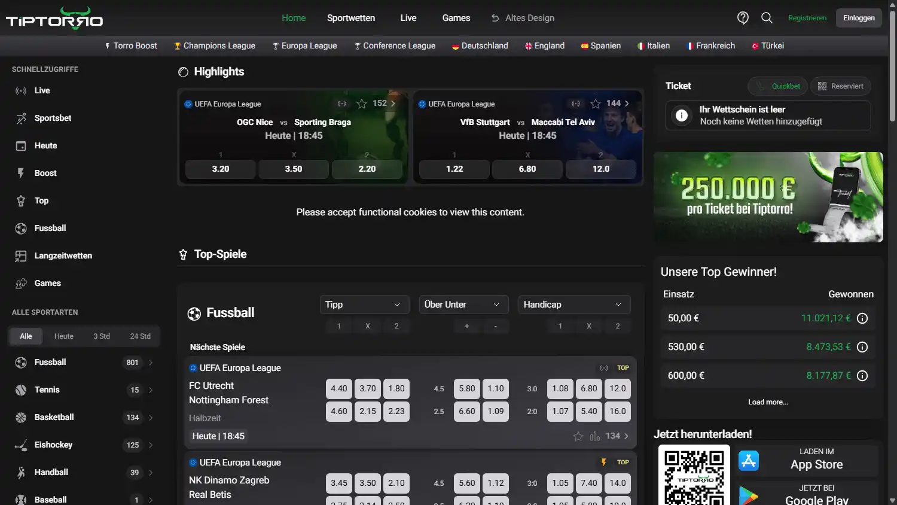The height and width of the screenshot is (505, 897).
Task: Click the Games icon in sidebar
Action: [x=21, y=284]
